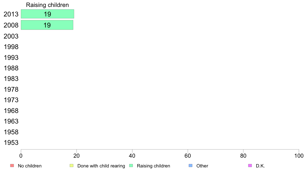Select the green Raising children legend swatch
This screenshot has height=189, width=306.
131,166
